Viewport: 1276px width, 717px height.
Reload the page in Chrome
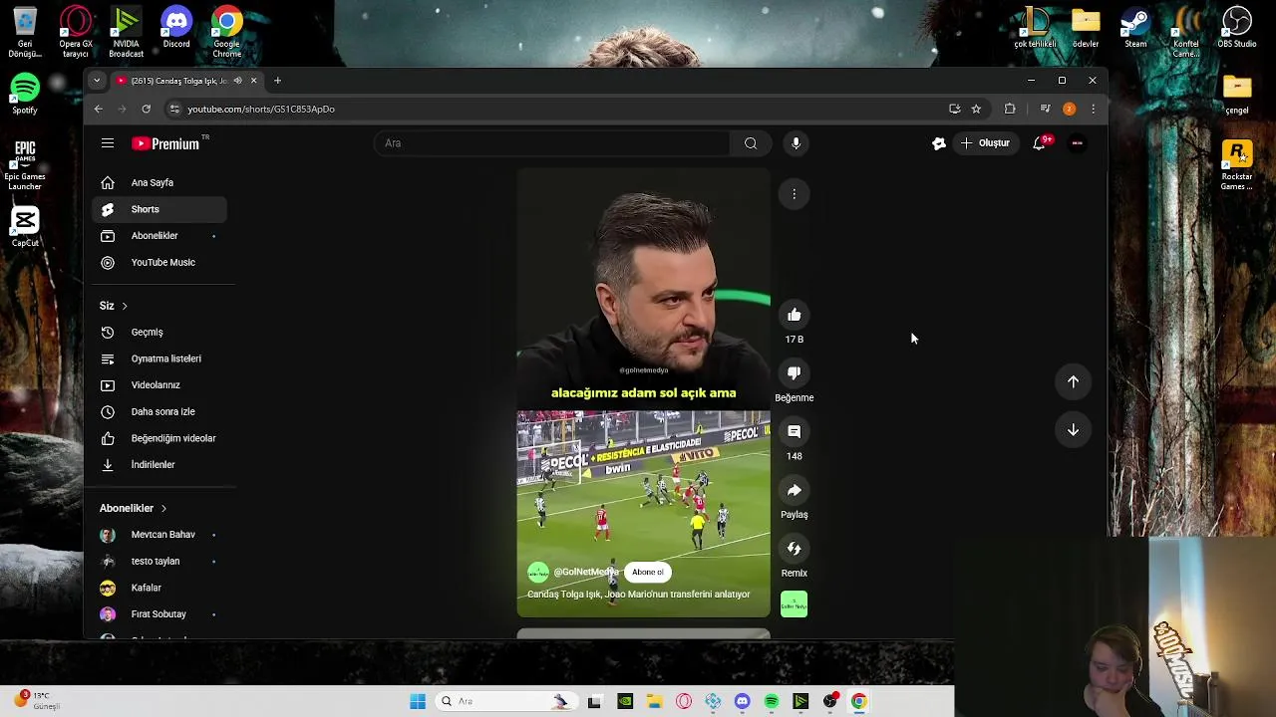coord(146,109)
